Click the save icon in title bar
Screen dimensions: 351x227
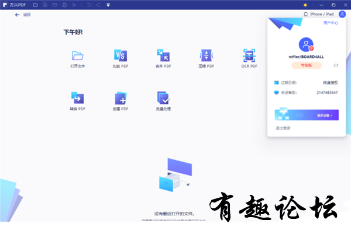click(x=45, y=5)
